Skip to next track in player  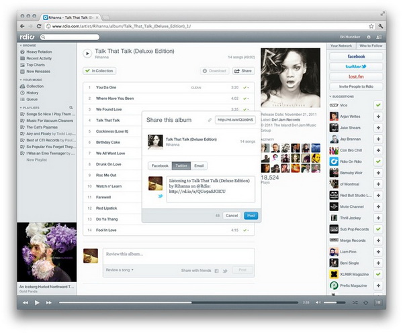tap(48, 303)
